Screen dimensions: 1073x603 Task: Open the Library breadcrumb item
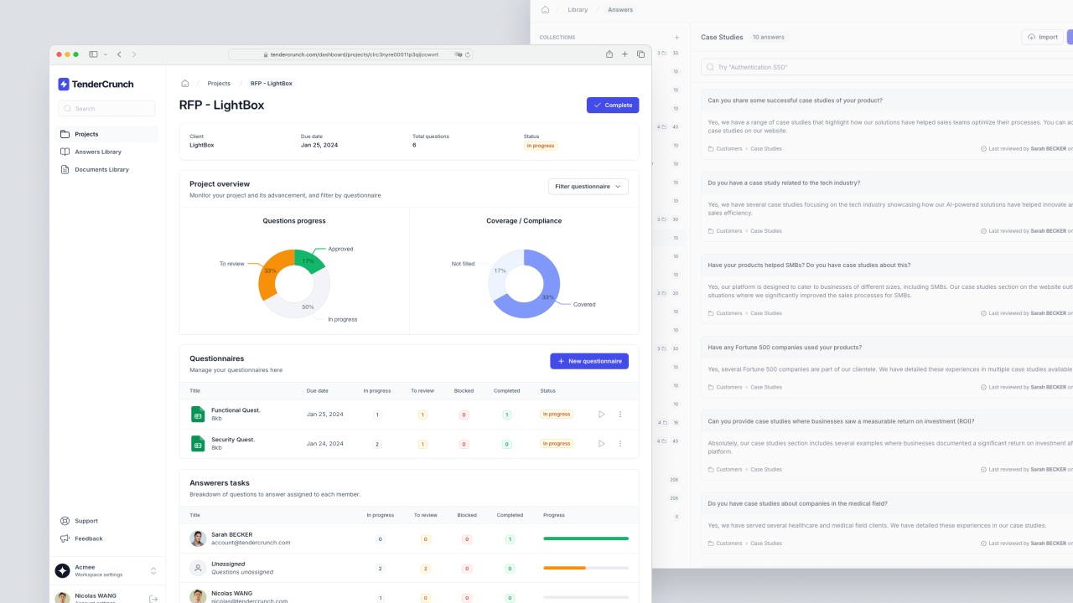[578, 9]
